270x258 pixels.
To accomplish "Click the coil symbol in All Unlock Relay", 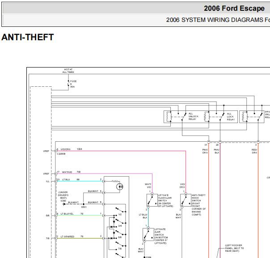I will [169, 117].
